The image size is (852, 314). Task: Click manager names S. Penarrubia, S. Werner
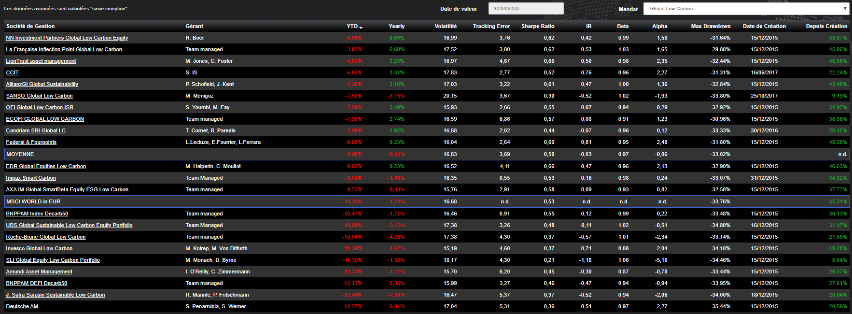point(216,306)
